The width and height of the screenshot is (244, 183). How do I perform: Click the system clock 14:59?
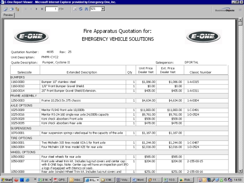point(238,180)
